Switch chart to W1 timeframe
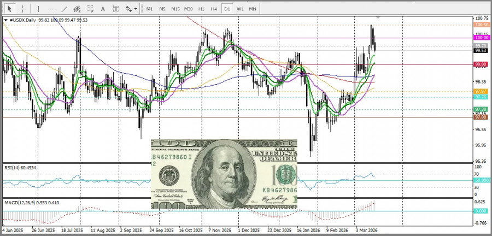This screenshot has height=236, width=492. (x=240, y=9)
